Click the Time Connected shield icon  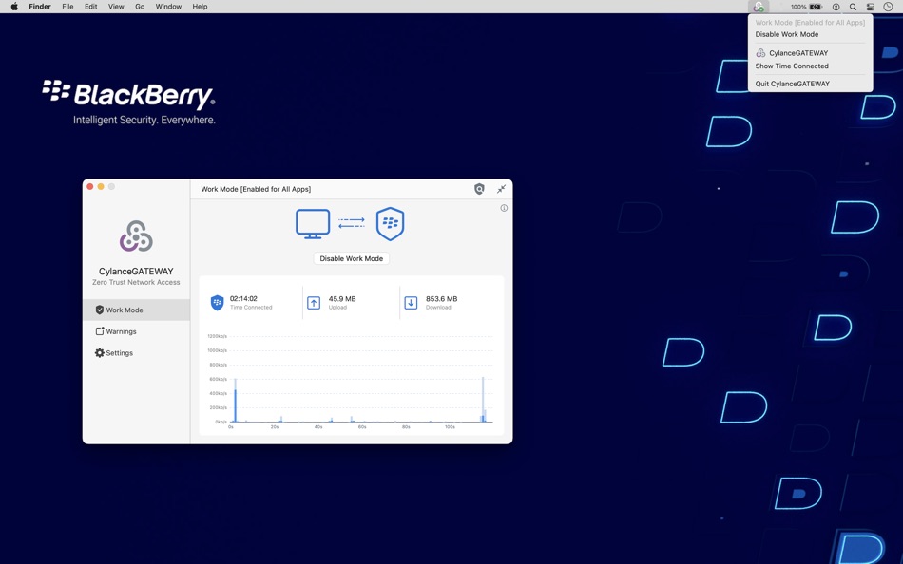point(217,302)
